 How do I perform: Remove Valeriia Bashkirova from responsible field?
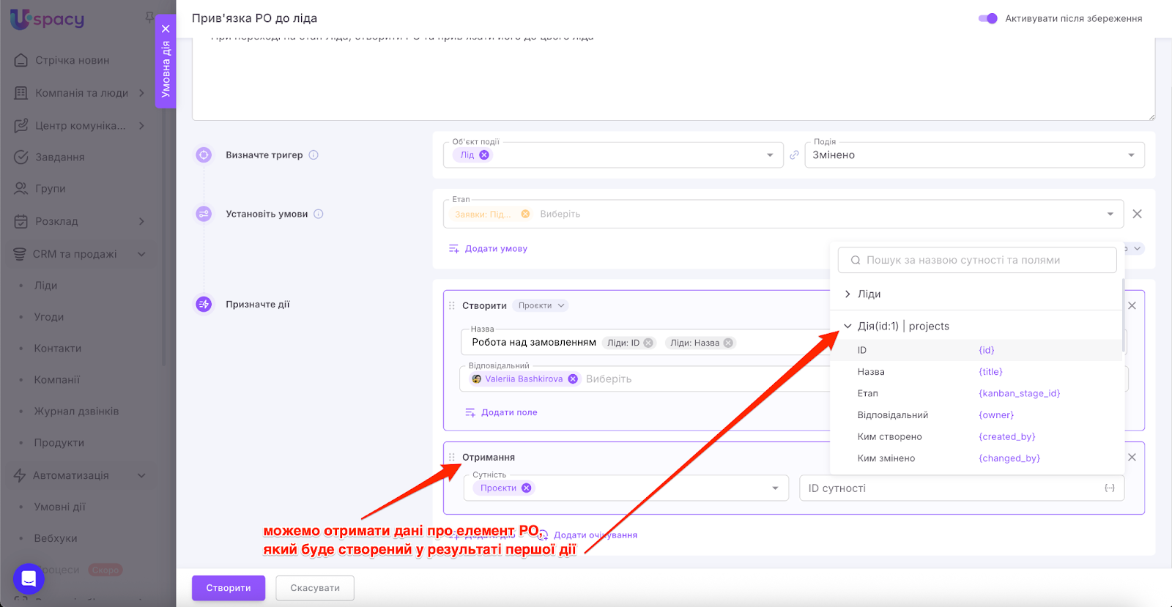coord(573,379)
